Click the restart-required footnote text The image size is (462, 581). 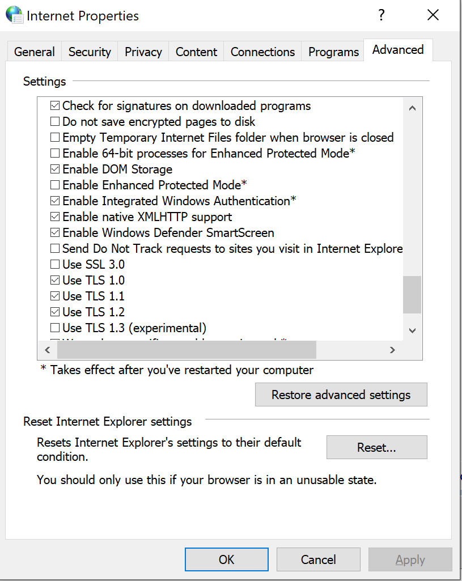177,370
